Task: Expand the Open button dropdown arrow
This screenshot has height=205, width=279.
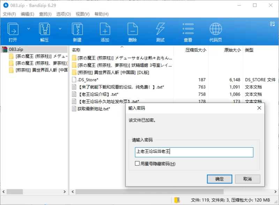Action: point(29,29)
